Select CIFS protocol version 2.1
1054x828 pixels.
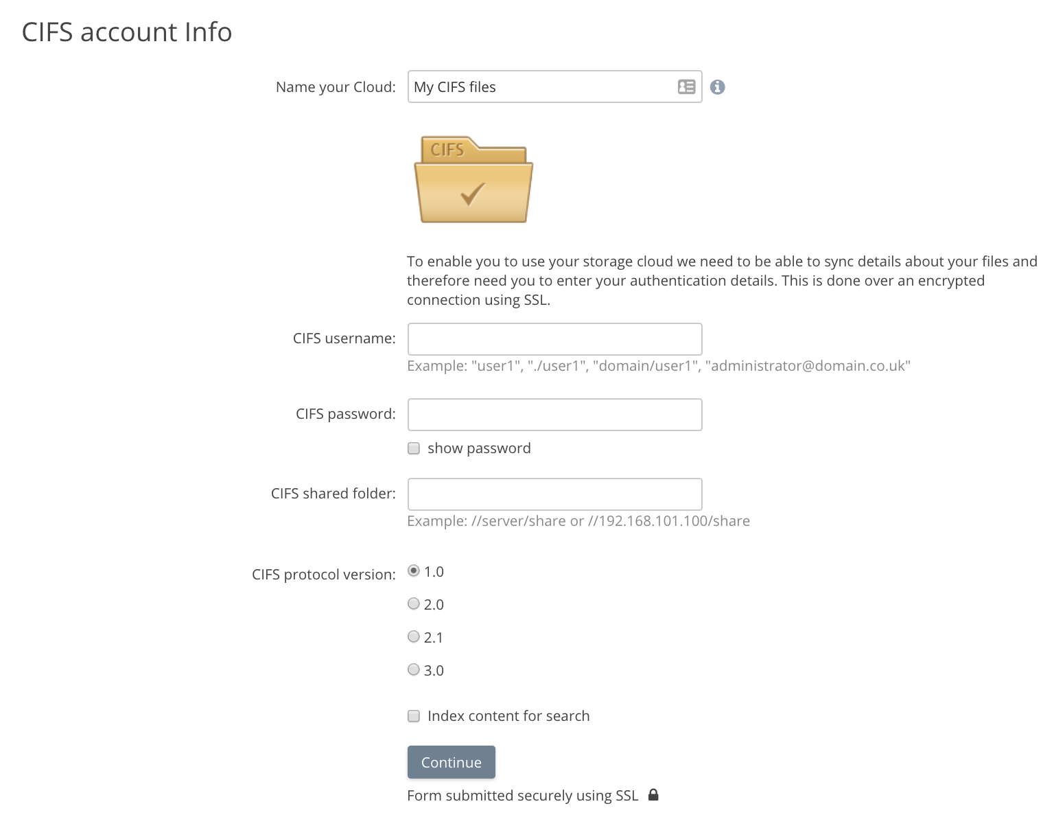pos(414,636)
